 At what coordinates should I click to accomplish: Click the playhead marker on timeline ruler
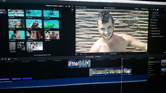coord(122,59)
